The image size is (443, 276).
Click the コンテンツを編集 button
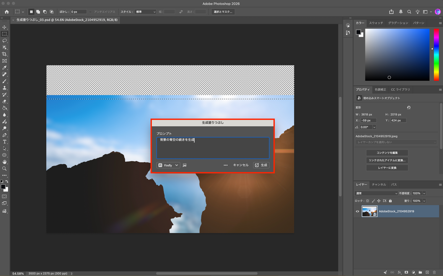tap(387, 153)
